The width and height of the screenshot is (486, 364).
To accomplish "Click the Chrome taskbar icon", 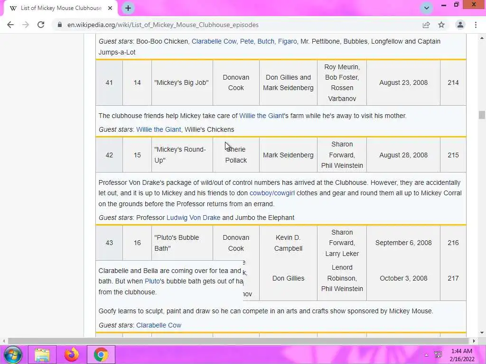I will click(x=101, y=355).
